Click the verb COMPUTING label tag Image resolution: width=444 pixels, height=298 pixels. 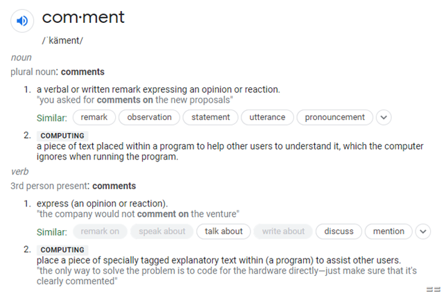tap(62, 250)
